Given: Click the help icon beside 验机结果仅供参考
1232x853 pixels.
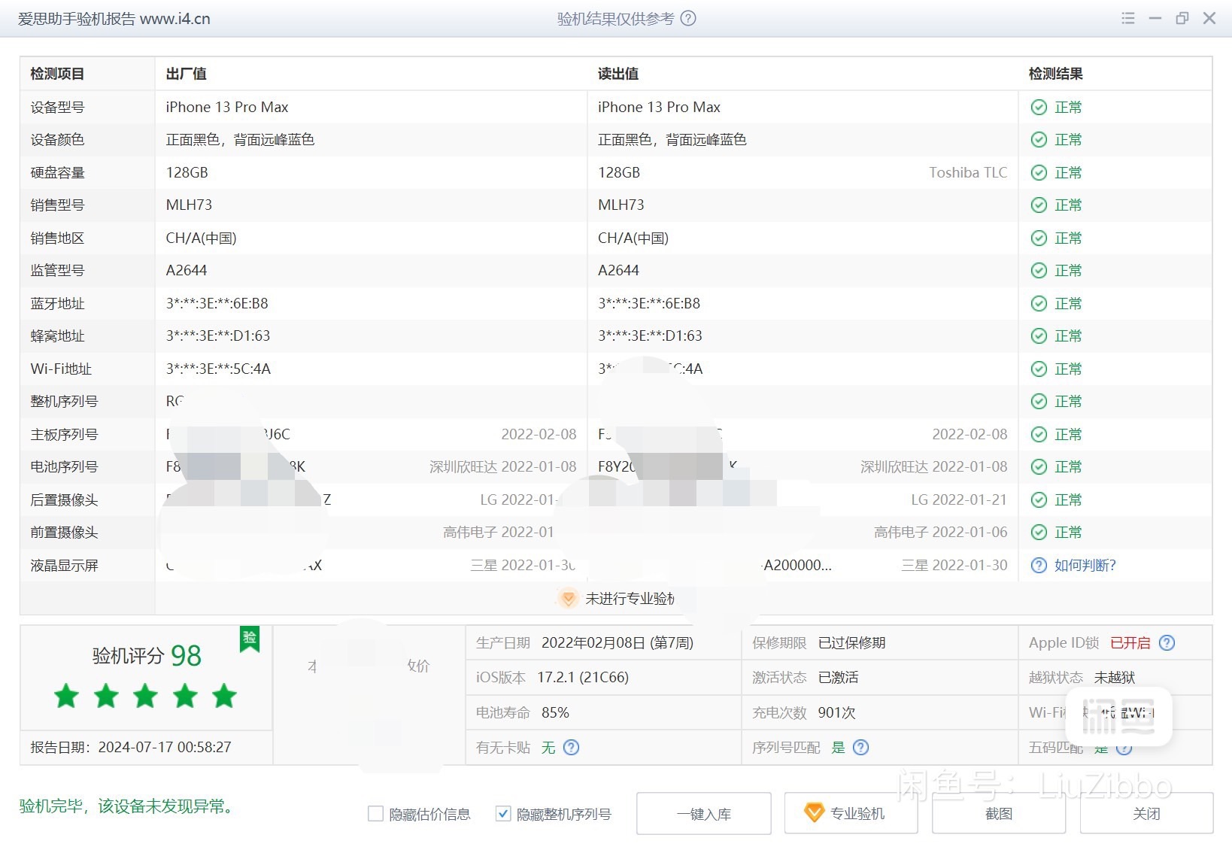Looking at the screenshot, I should (x=688, y=19).
